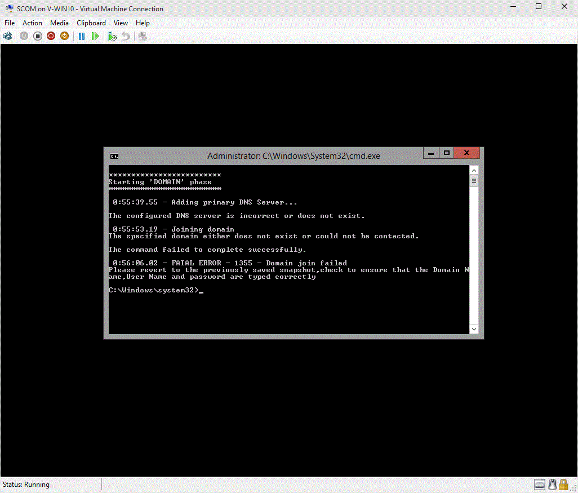The height and width of the screenshot is (493, 578).
Task: Open the Clipboard menu
Action: click(91, 23)
